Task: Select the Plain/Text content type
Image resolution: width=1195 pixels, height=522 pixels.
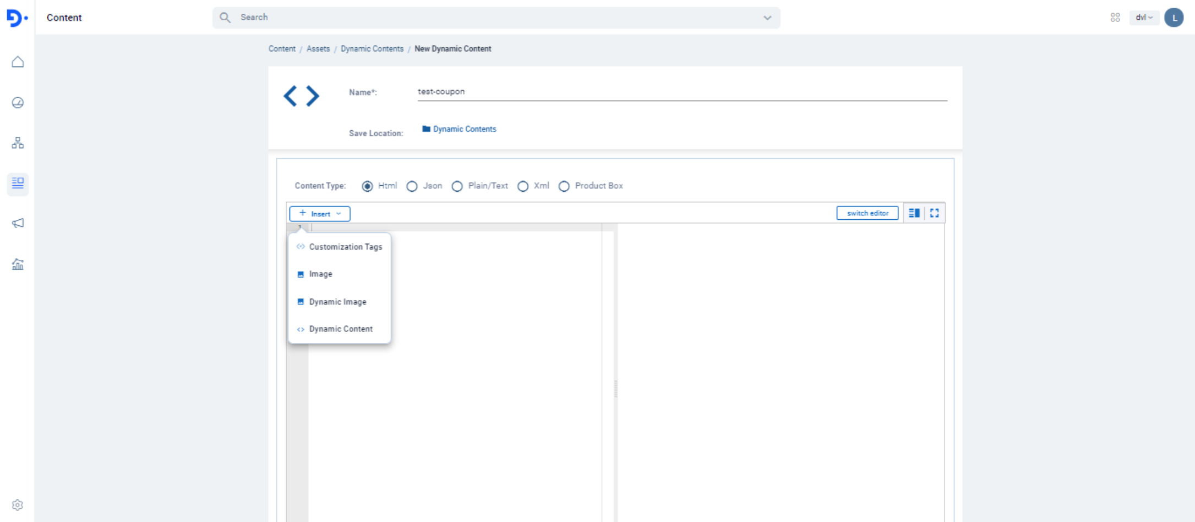Action: pyautogui.click(x=457, y=186)
